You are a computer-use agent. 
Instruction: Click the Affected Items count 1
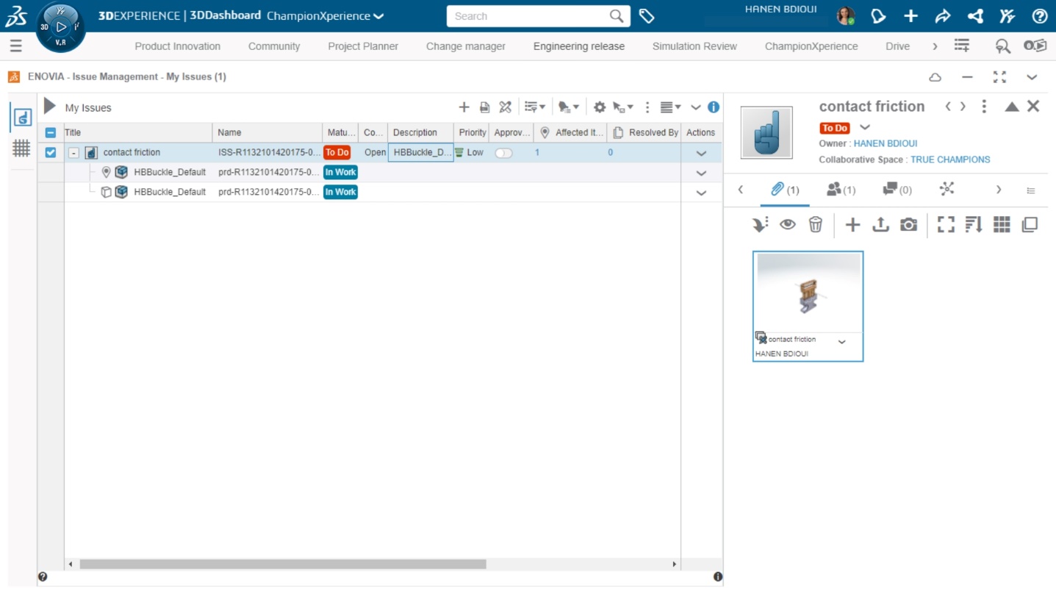(x=537, y=153)
